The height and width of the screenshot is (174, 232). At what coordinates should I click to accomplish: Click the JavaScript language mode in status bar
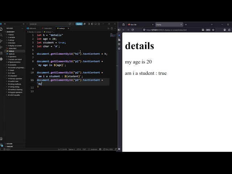pos(93,149)
